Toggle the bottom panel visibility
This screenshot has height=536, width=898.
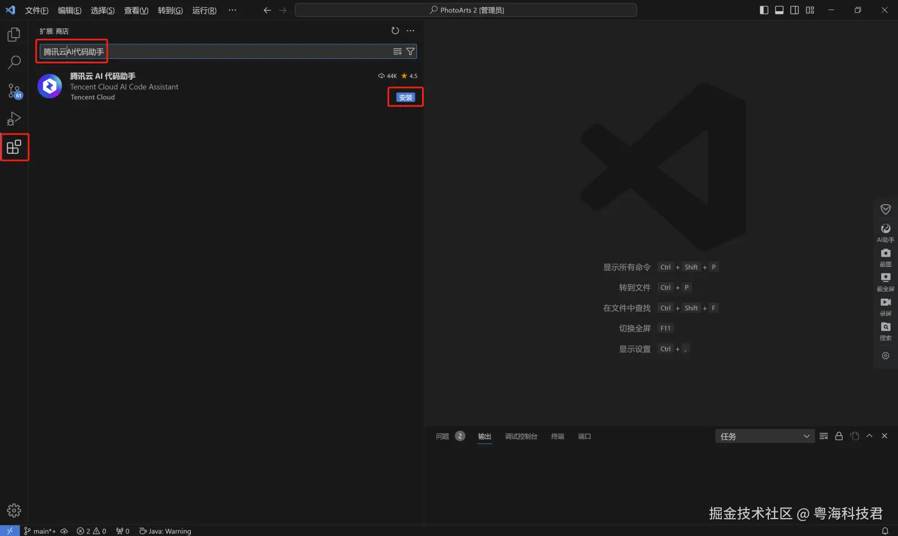coord(779,10)
